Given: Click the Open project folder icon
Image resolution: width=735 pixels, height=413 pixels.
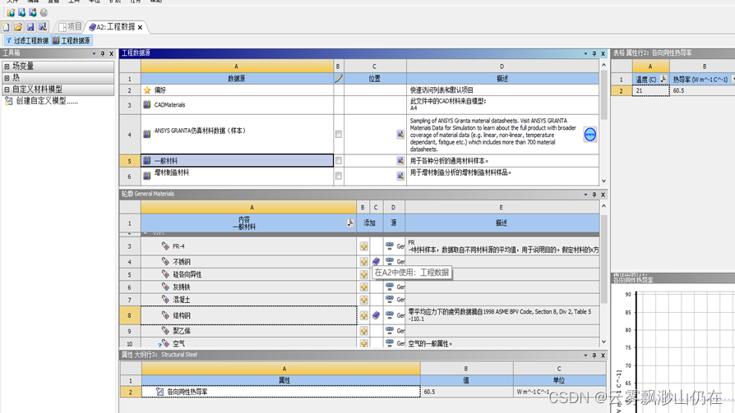Looking at the screenshot, I should pyautogui.click(x=18, y=27).
